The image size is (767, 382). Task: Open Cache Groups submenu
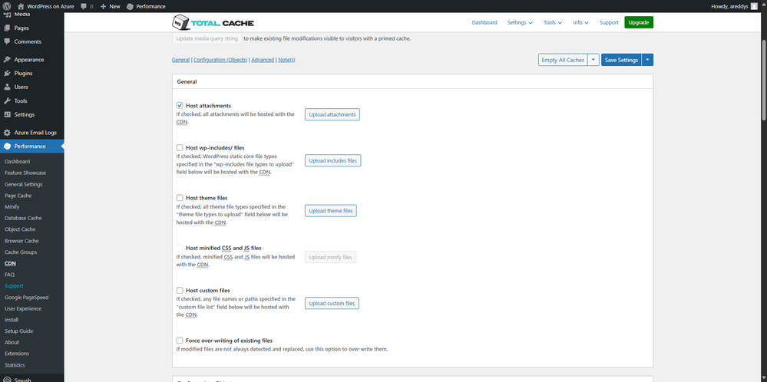[x=21, y=252]
